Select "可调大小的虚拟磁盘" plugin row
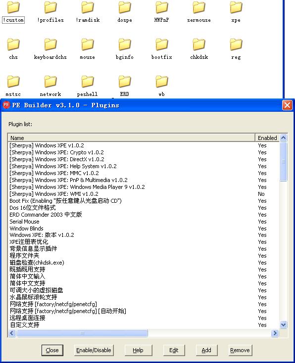 pyautogui.click(x=144, y=290)
